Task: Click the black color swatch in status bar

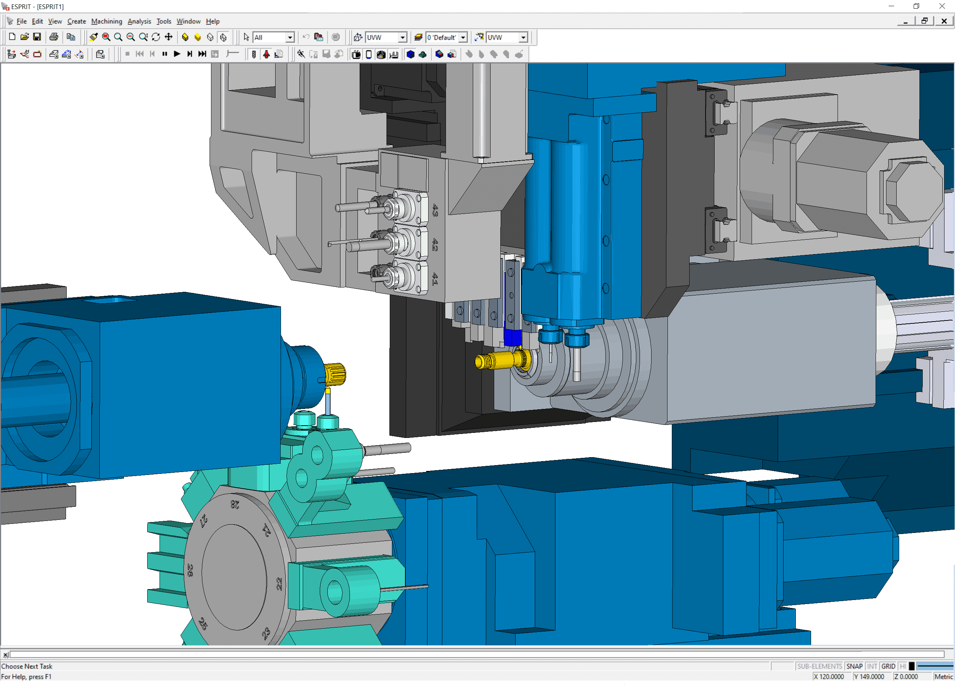Action: [x=911, y=666]
